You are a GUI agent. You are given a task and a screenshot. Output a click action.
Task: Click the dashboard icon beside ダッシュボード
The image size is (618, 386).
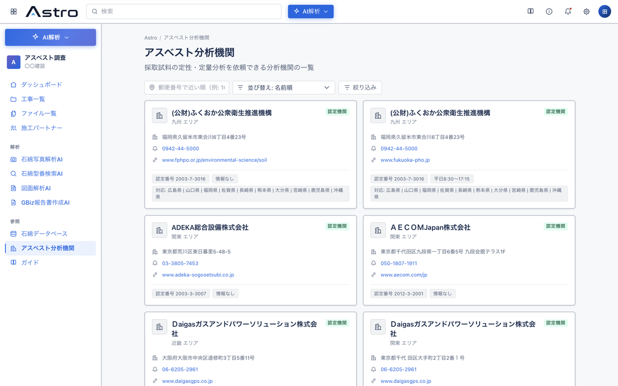14,84
